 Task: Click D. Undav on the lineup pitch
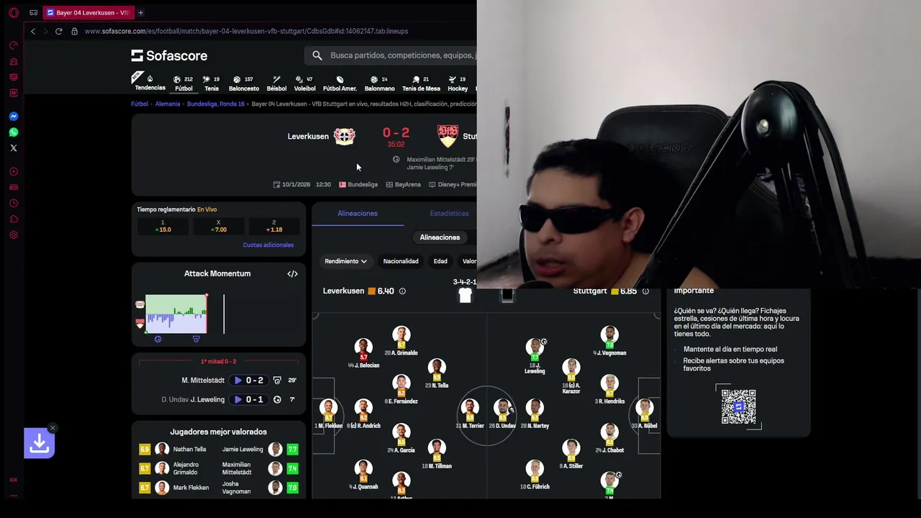coord(502,414)
